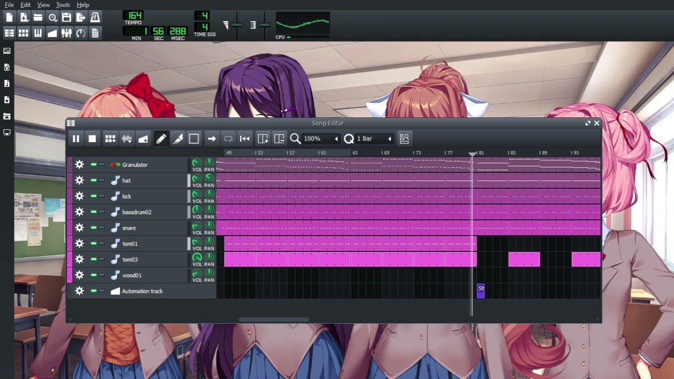The image size is (674, 379).
Task: Open kick track gear menu
Action: [80, 196]
